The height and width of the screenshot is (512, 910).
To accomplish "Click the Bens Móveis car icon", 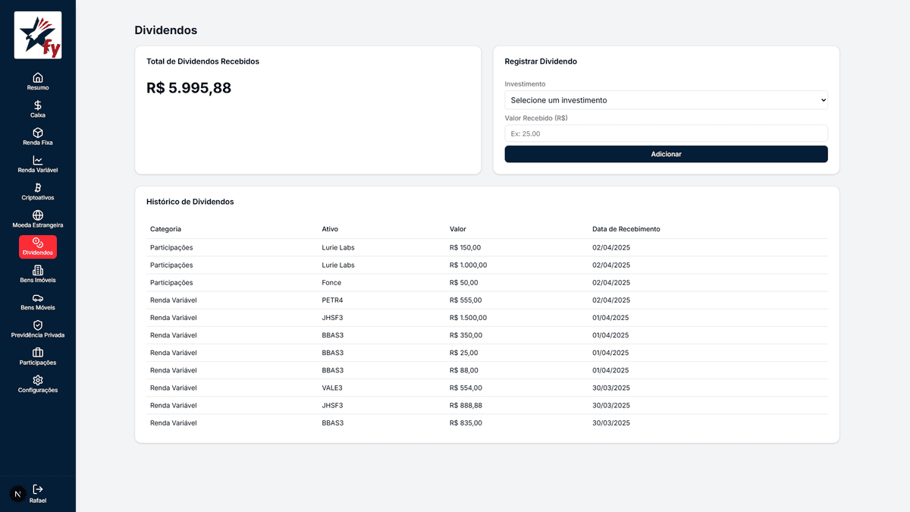I will pos(38,298).
